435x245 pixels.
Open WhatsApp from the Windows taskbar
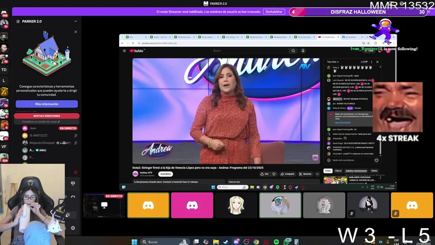point(286,242)
